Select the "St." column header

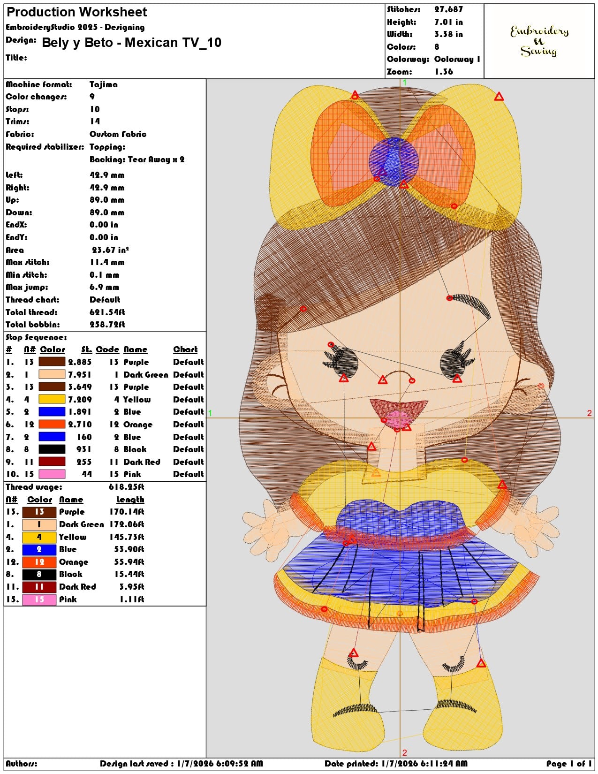click(86, 349)
